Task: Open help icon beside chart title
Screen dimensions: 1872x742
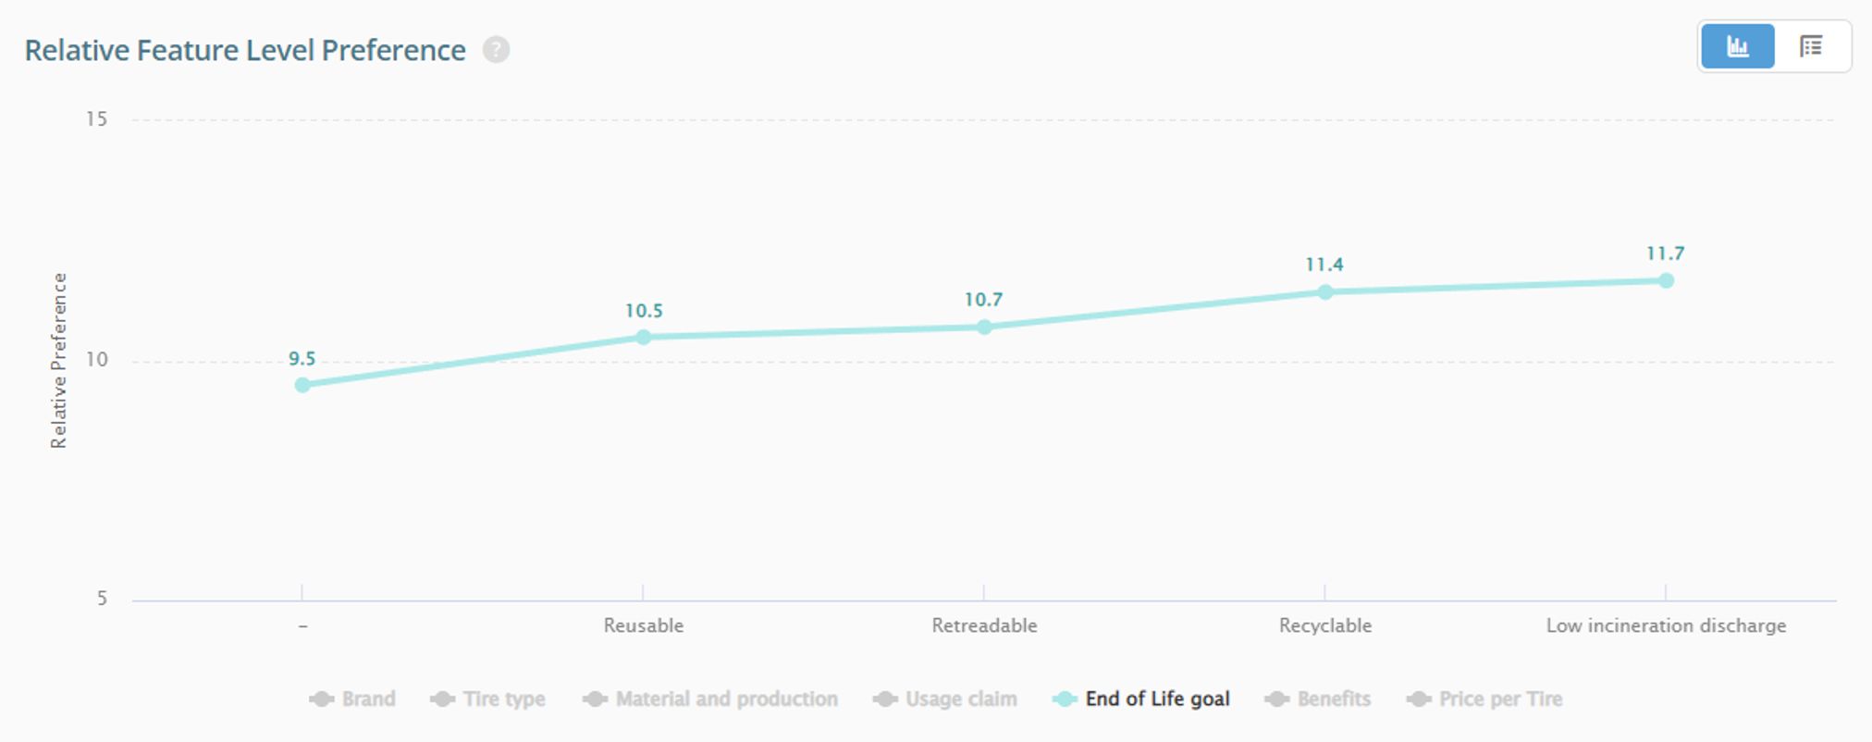Action: 496,50
